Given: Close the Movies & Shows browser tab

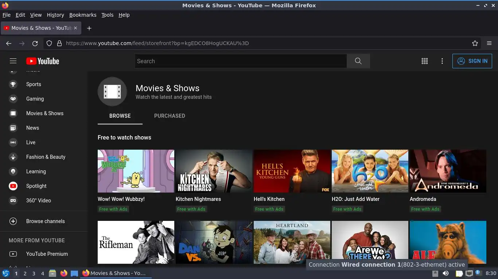Looking at the screenshot, I should (75, 28).
